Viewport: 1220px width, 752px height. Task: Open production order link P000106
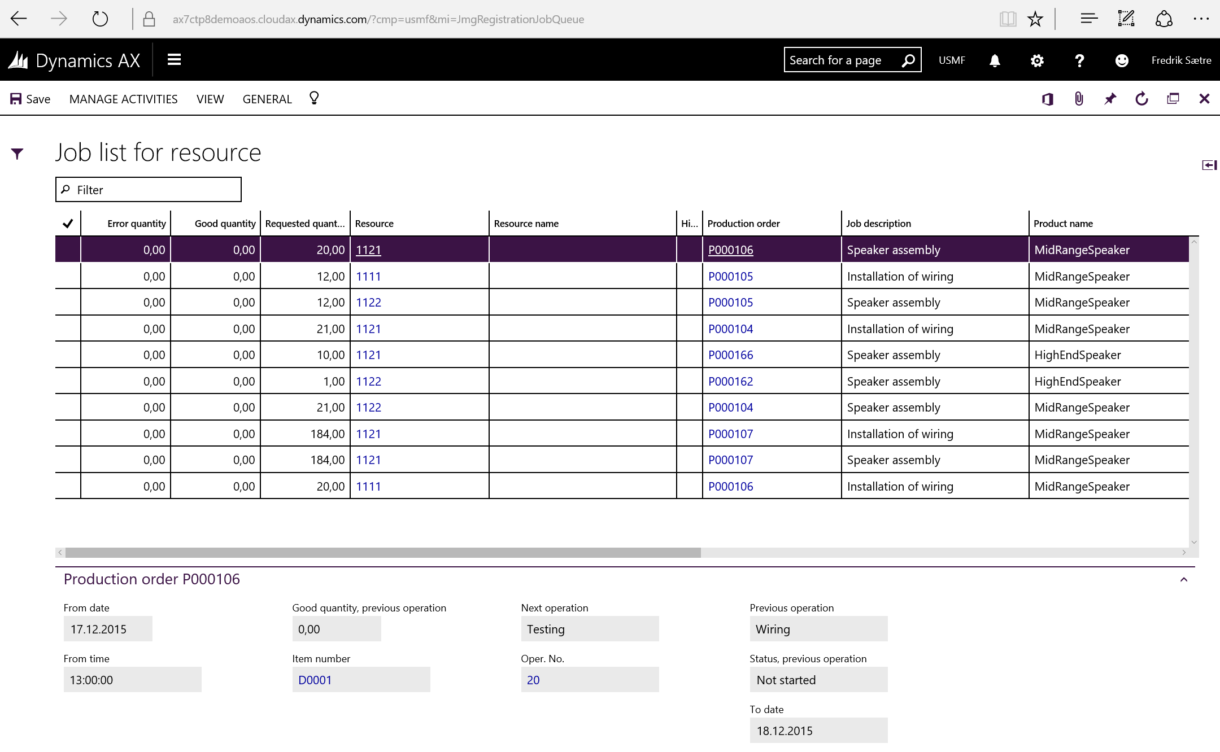730,250
